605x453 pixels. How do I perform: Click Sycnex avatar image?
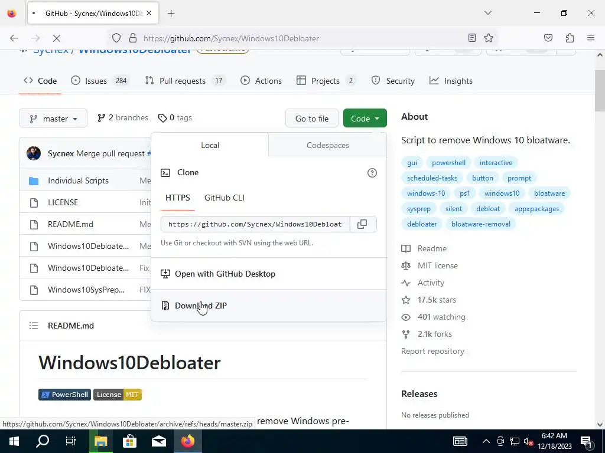pos(34,153)
